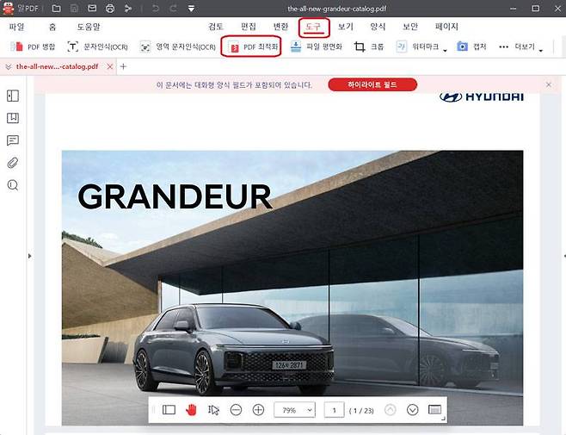Click the full screen view icon in floating toolbar
The width and height of the screenshot is (566, 435).
(434, 410)
